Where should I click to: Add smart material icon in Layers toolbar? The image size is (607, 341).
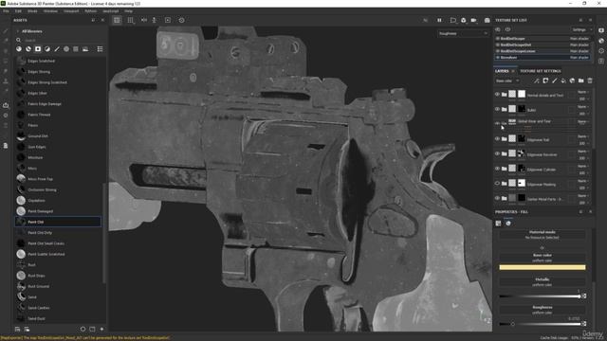[x=572, y=81]
